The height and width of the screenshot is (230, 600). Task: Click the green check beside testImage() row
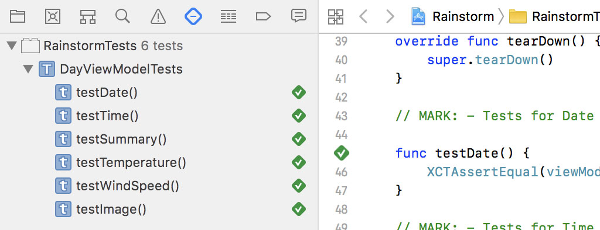tap(298, 208)
